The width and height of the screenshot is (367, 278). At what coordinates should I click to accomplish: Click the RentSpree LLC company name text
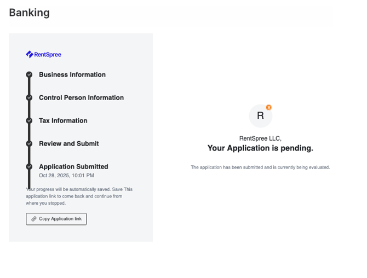260,138
